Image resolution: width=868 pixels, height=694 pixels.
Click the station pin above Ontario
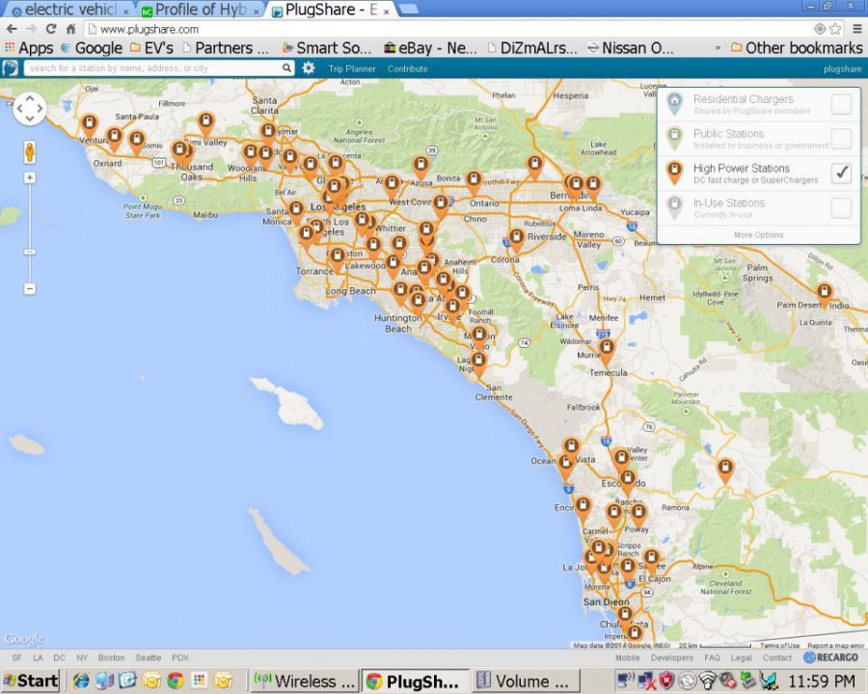(474, 182)
